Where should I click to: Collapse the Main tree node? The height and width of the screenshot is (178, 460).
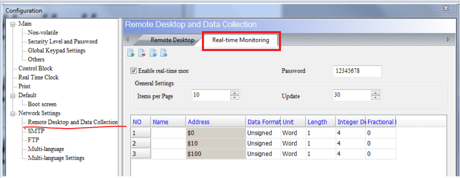[13, 24]
